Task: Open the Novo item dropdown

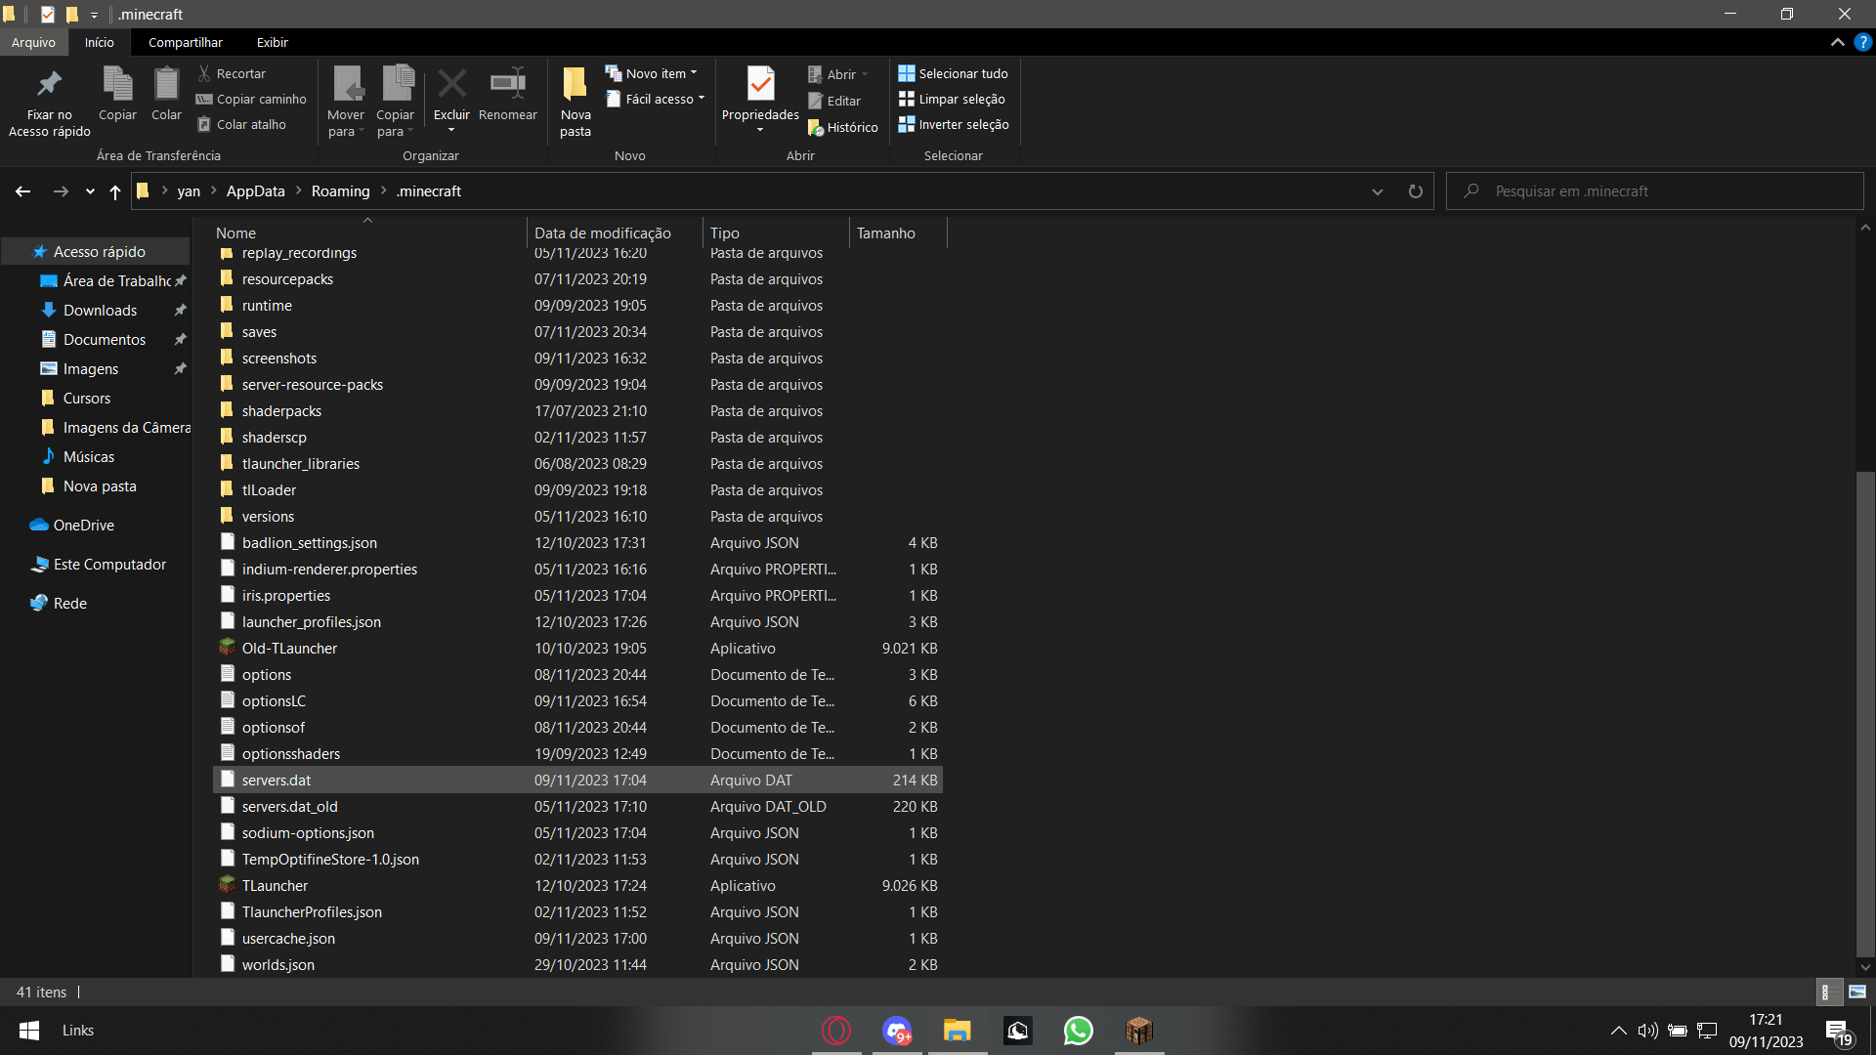Action: tap(652, 73)
